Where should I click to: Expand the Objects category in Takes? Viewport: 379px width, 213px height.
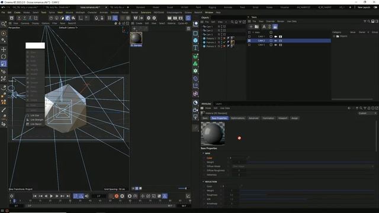click(x=334, y=36)
